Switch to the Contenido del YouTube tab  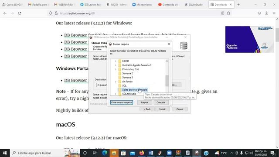[169, 5]
